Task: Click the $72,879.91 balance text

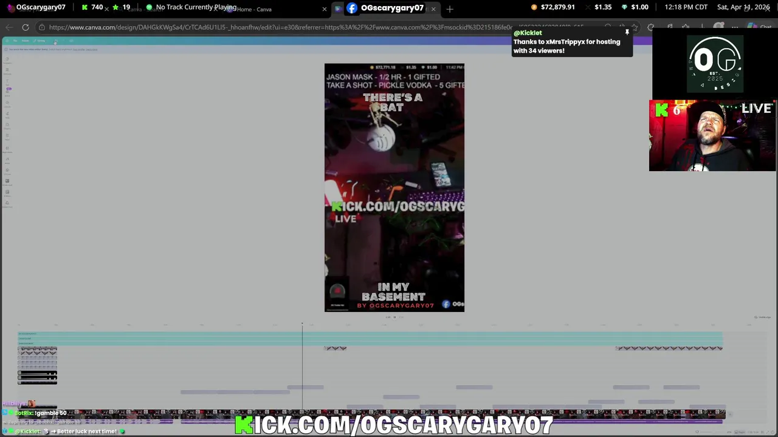Action: pyautogui.click(x=557, y=7)
